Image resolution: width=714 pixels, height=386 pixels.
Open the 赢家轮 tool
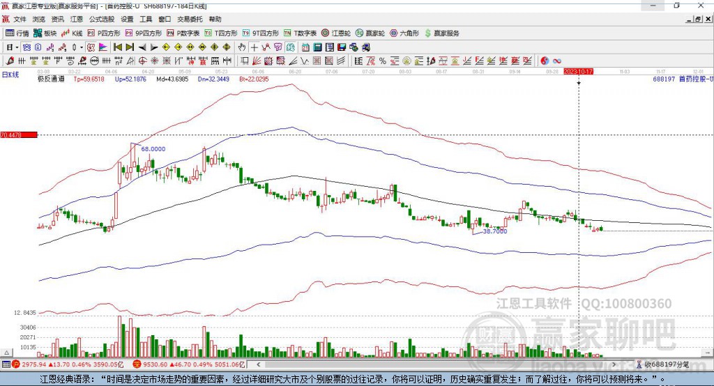(x=370, y=33)
